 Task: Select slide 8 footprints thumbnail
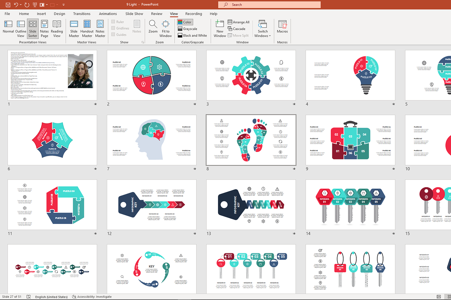pyautogui.click(x=251, y=140)
